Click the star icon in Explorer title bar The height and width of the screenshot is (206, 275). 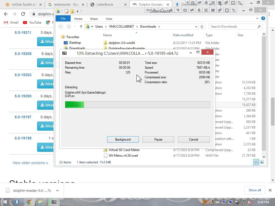162,10
